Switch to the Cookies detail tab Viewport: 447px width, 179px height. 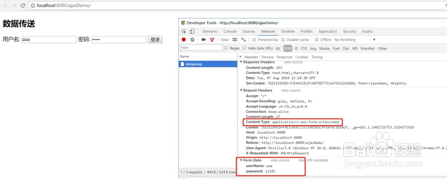[302, 57]
